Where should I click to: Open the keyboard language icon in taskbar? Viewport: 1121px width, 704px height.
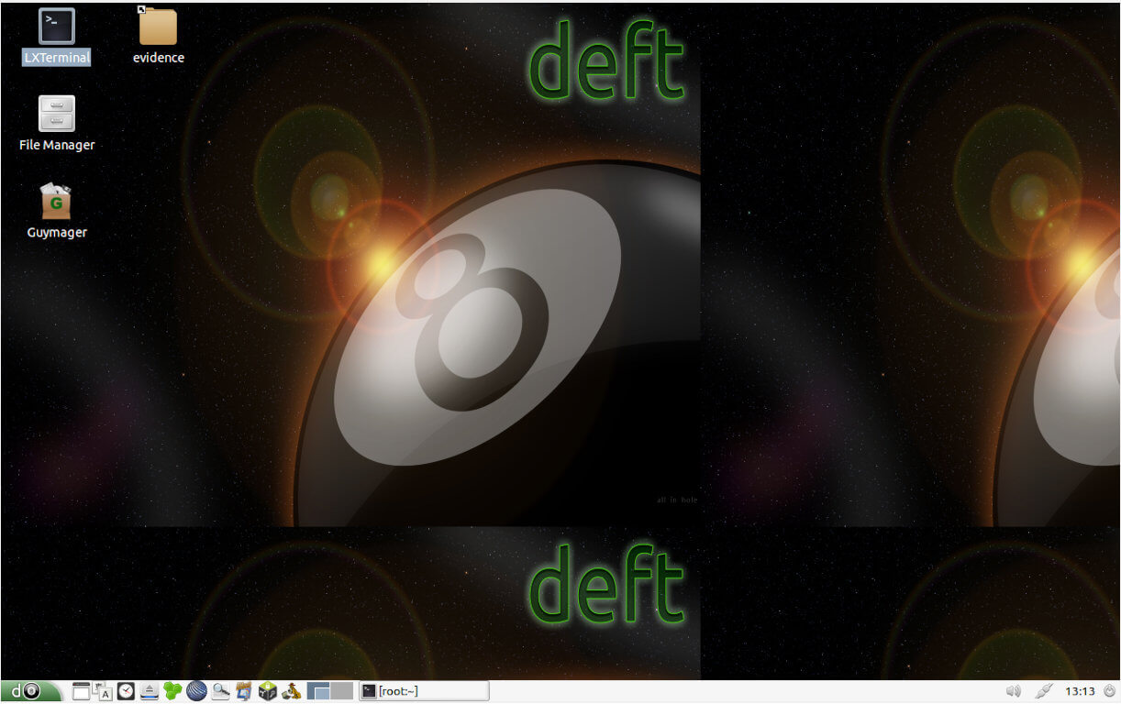pyautogui.click(x=103, y=691)
